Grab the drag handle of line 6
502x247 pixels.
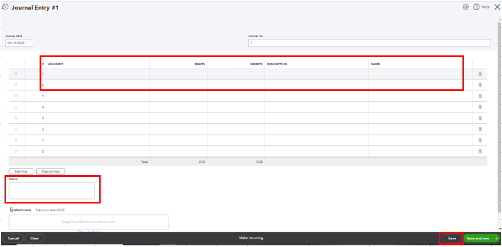click(x=16, y=129)
